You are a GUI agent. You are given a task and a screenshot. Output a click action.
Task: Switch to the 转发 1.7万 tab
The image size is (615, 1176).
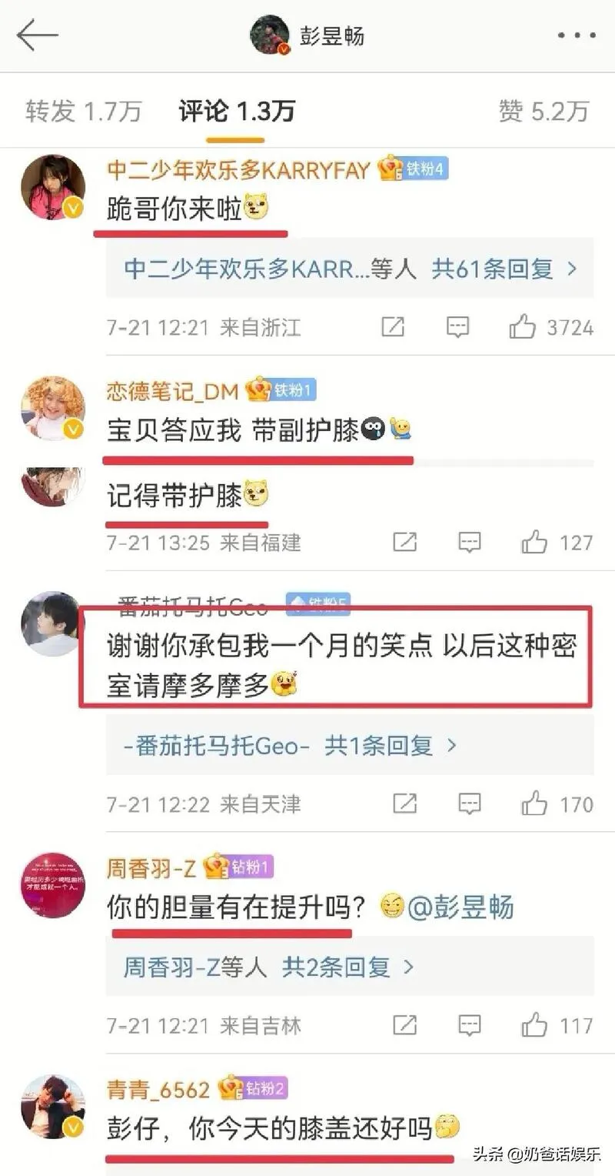pyautogui.click(x=83, y=111)
